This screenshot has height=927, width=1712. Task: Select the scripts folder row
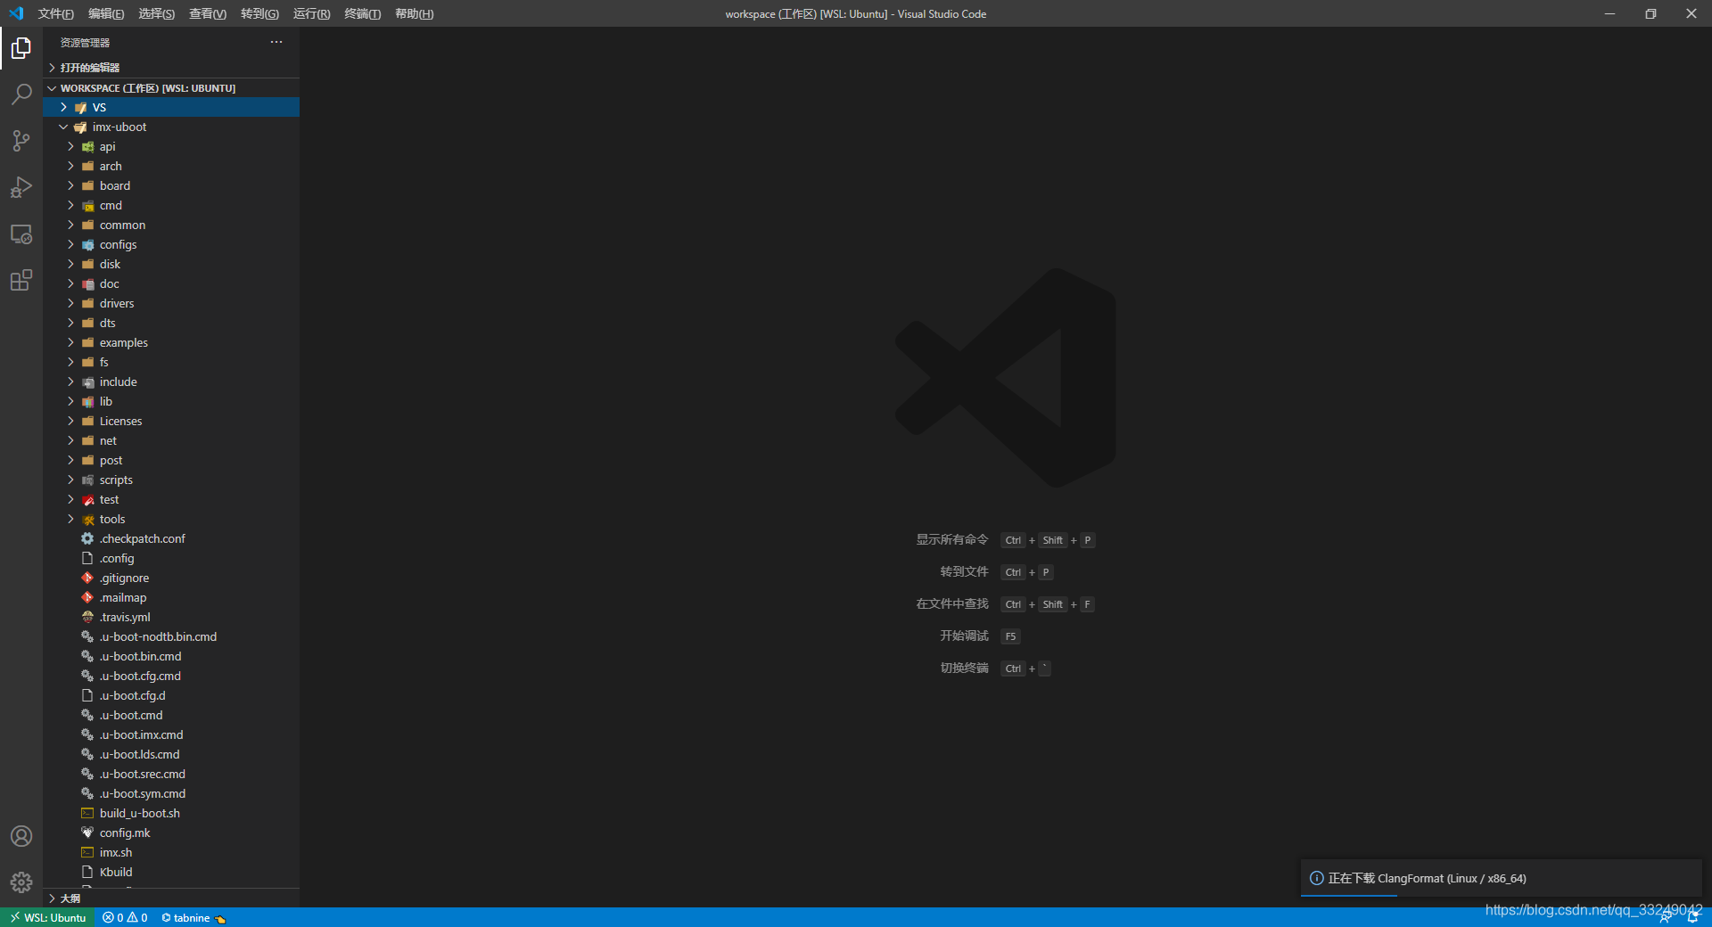(x=171, y=480)
